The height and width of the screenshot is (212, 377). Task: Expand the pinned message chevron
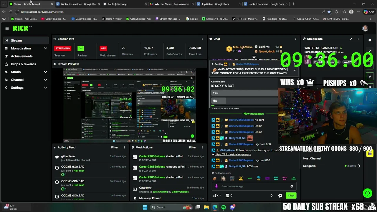tap(295, 70)
